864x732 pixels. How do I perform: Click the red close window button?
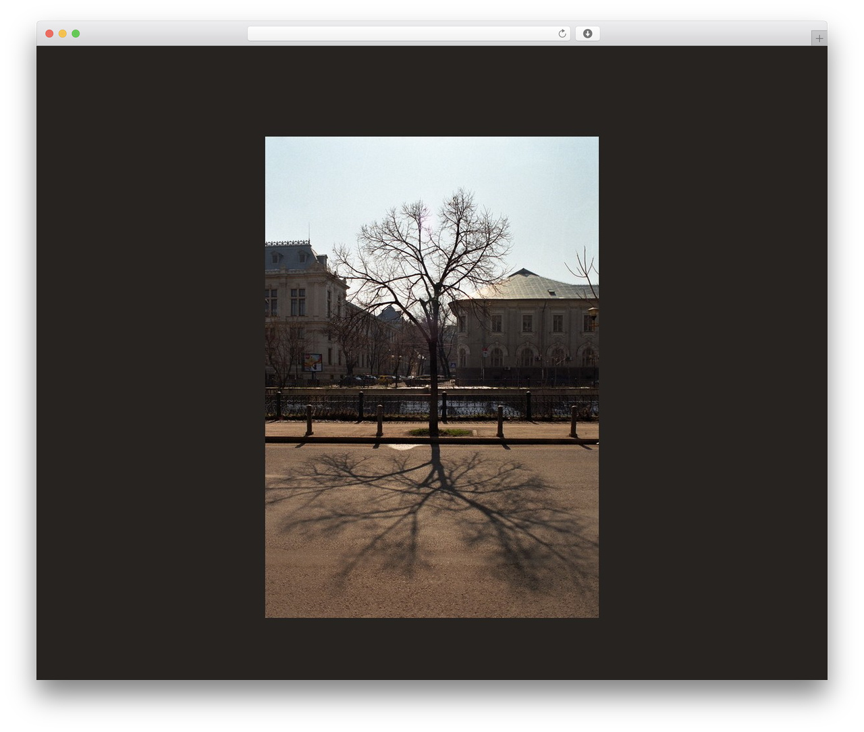(x=49, y=34)
